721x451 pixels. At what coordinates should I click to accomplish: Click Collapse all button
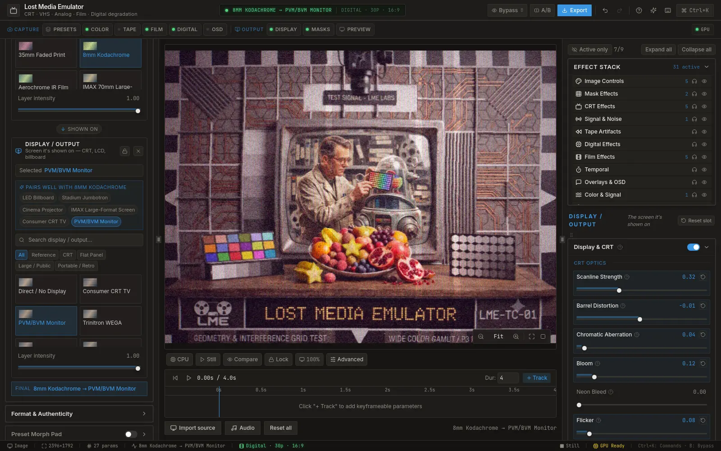(696, 50)
